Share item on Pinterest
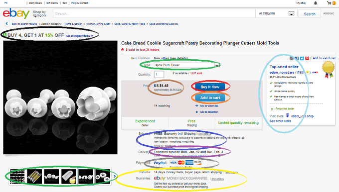The image size is (339, 192). [x=307, y=58]
